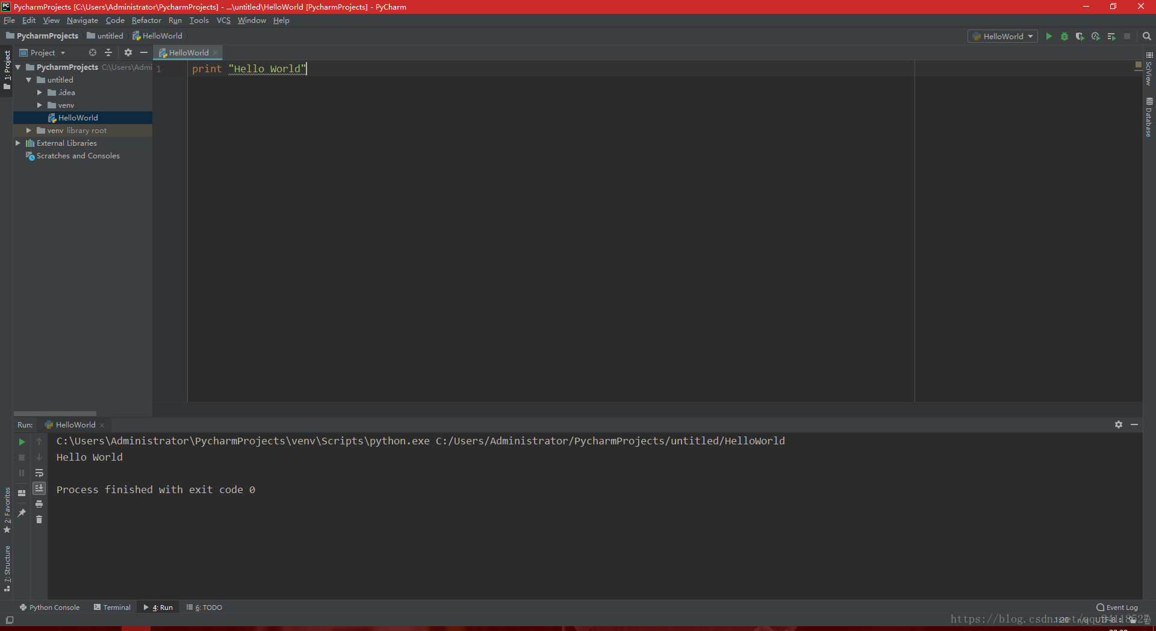
Task: Open the Help menu
Action: [281, 20]
